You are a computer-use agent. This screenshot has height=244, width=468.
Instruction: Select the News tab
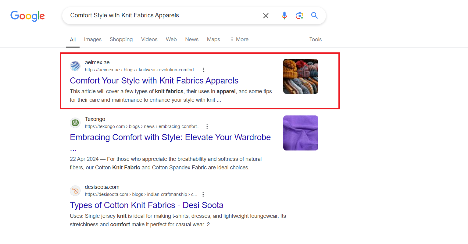pos(191,39)
